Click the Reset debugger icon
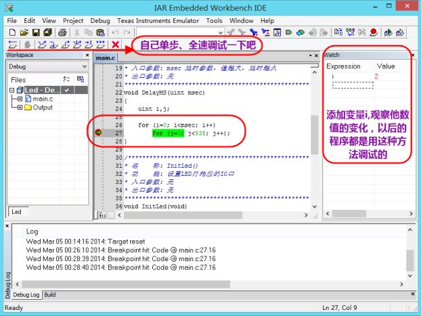The width and height of the screenshot is (421, 316). 13,44
